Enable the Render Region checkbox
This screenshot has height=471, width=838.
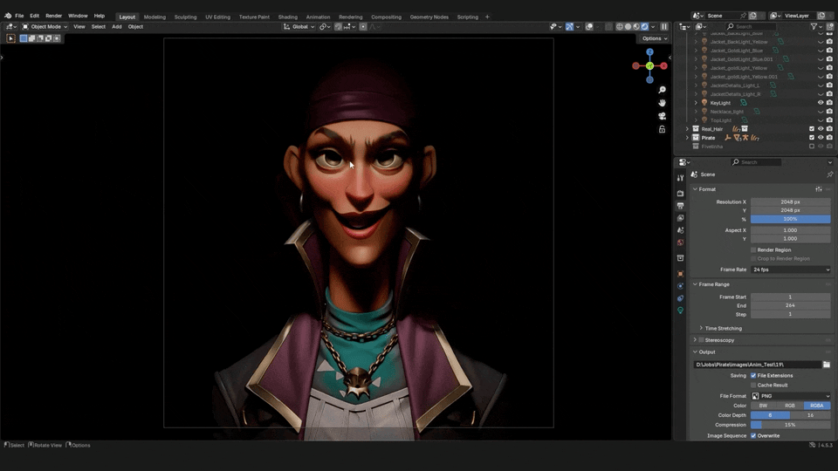[753, 249]
